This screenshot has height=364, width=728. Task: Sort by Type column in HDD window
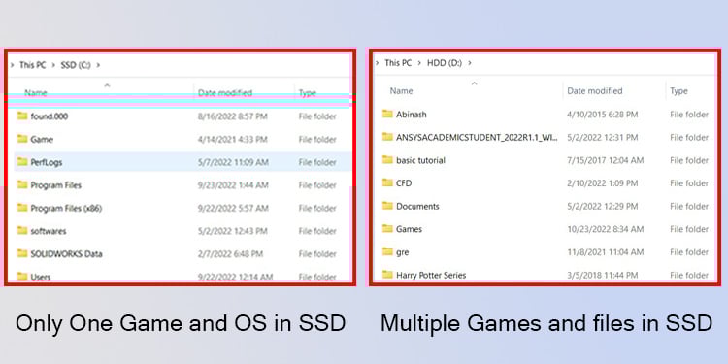678,91
